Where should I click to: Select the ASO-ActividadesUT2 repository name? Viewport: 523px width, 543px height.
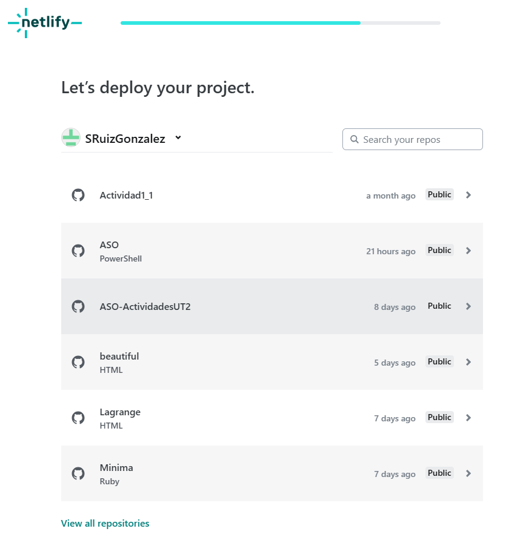pos(145,306)
